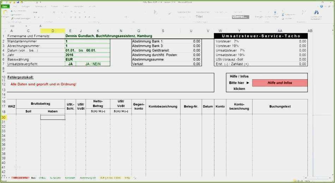Select the Format übertragen paintbrush
The width and height of the screenshot is (335, 183).
(x=21, y=19)
